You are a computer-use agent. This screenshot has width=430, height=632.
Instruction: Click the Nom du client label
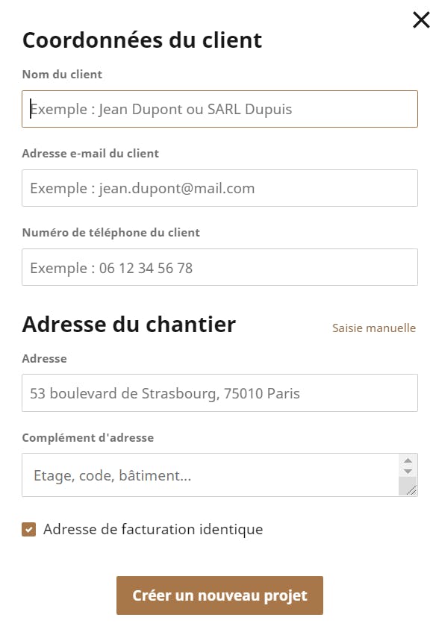coord(62,74)
